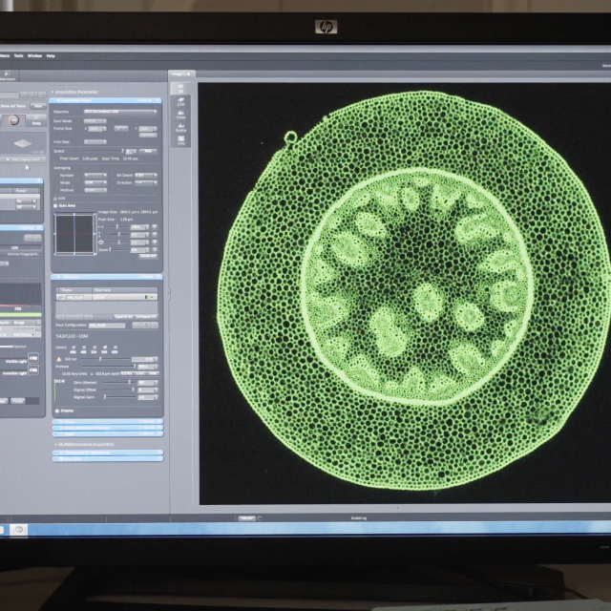The height and width of the screenshot is (611, 611).
Task: Open the Track Configuration dropdown
Action: tap(107, 326)
